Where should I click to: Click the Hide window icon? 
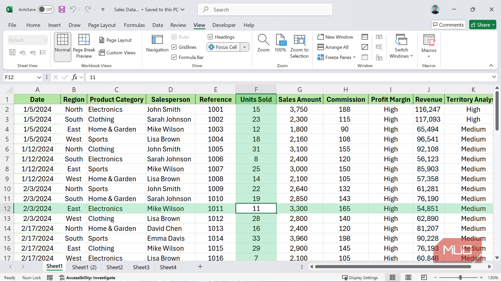[365, 47]
